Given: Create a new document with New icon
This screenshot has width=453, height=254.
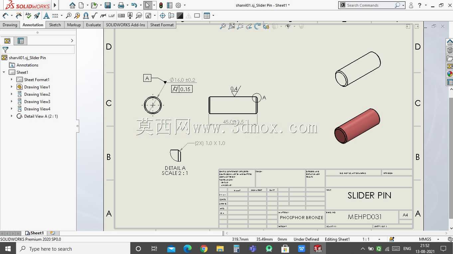Looking at the screenshot, I should (x=81, y=5).
